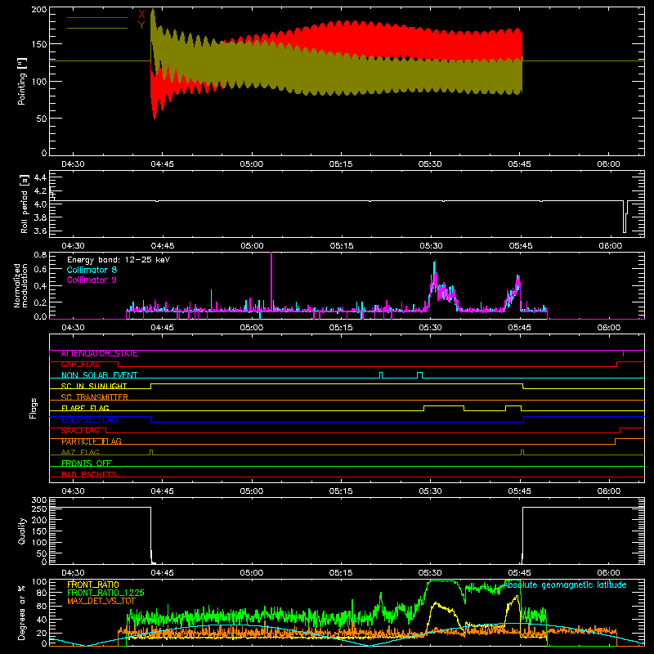Click the Degrees or % axis title

coord(22,613)
